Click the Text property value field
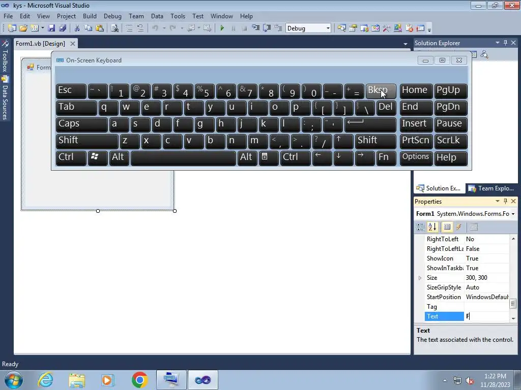 click(486, 316)
